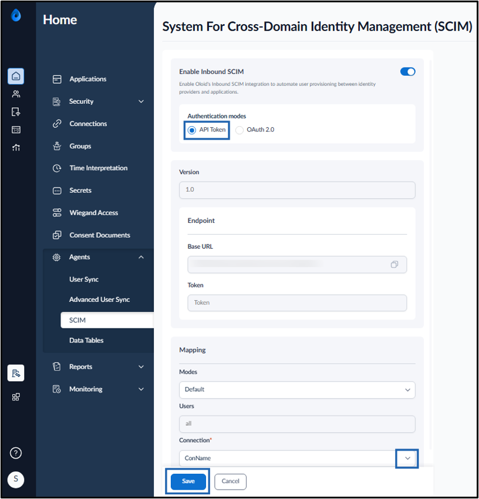This screenshot has width=479, height=499.
Task: Expand the Reports menu chevron
Action: (141, 366)
